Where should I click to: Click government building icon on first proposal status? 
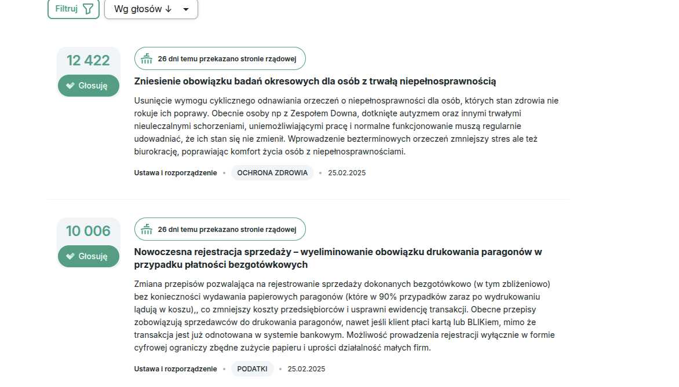147,58
